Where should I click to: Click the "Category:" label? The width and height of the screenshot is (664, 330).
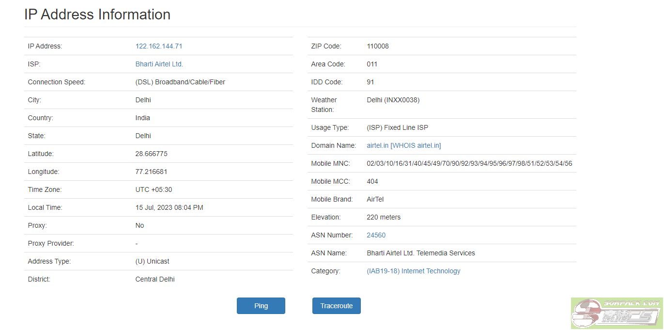pyautogui.click(x=326, y=271)
